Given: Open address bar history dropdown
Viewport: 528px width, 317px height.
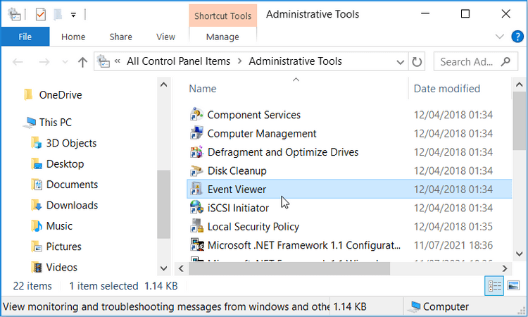Looking at the screenshot, I should 400,62.
